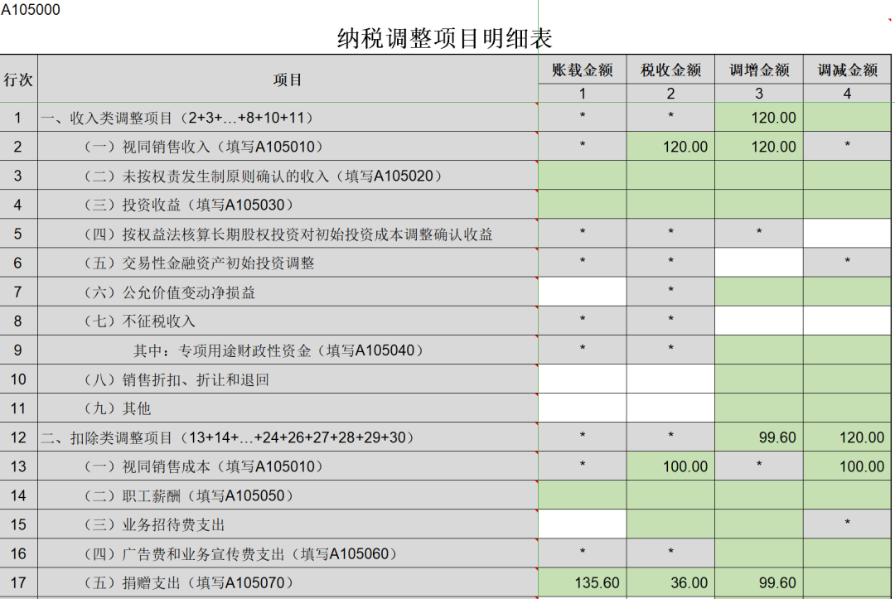Select empty 账载金额 cell for 业务招待费支出
This screenshot has width=895, height=599.
(582, 524)
